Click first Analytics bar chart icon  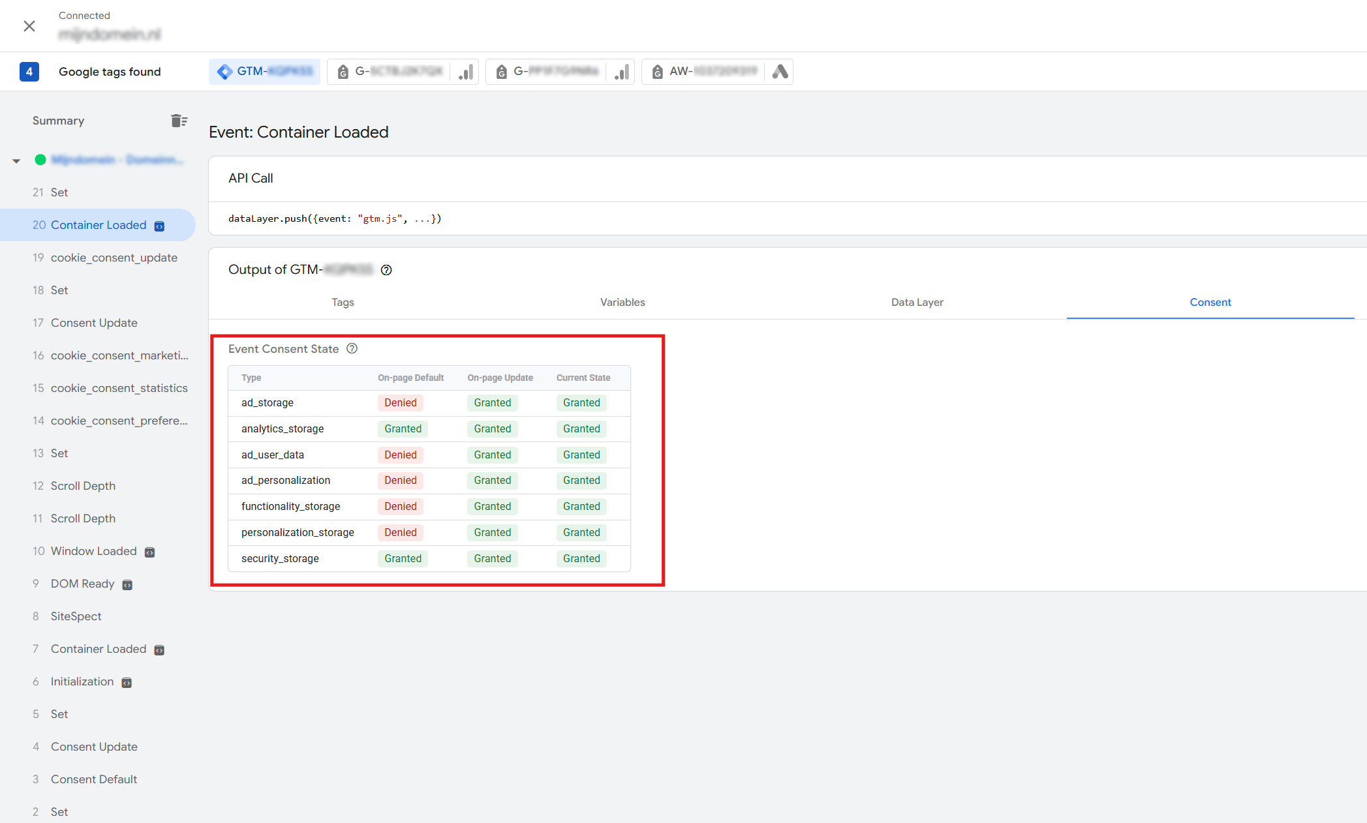466,72
